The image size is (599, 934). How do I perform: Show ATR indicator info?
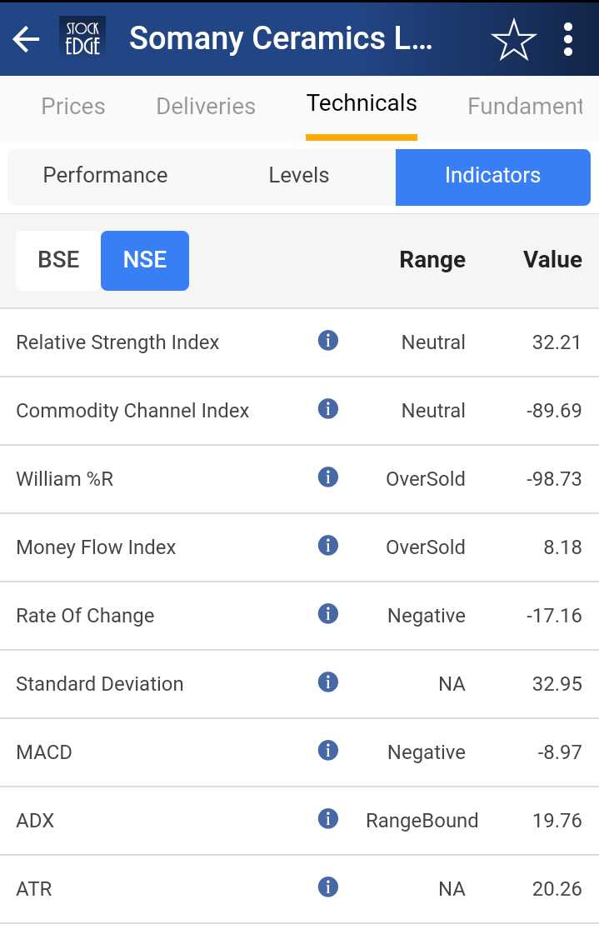click(328, 887)
